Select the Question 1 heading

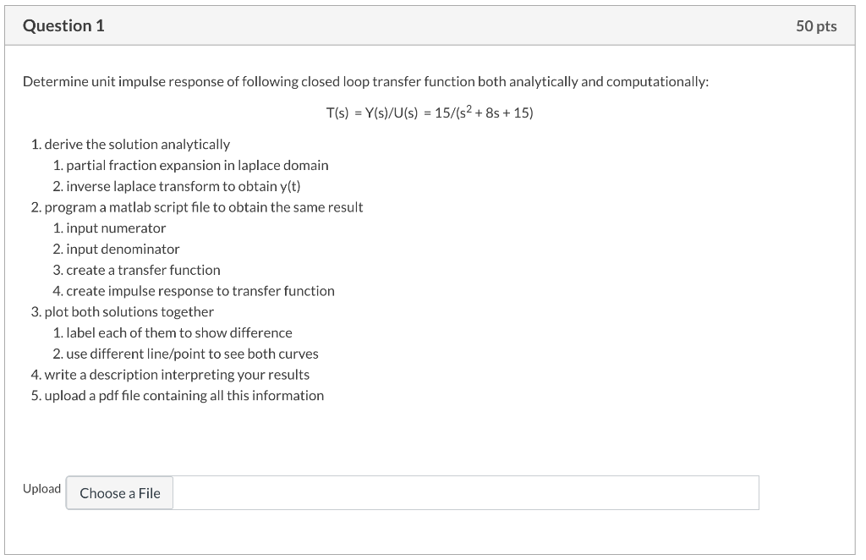coord(63,25)
